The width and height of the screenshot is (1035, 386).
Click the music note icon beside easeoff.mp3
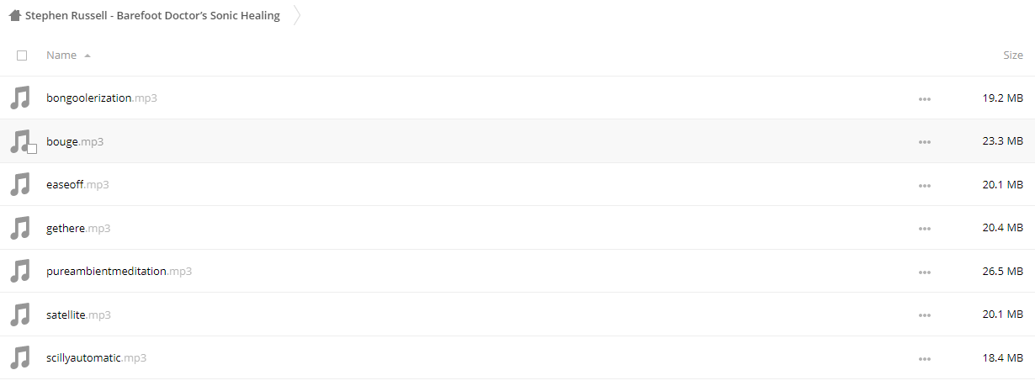(20, 184)
